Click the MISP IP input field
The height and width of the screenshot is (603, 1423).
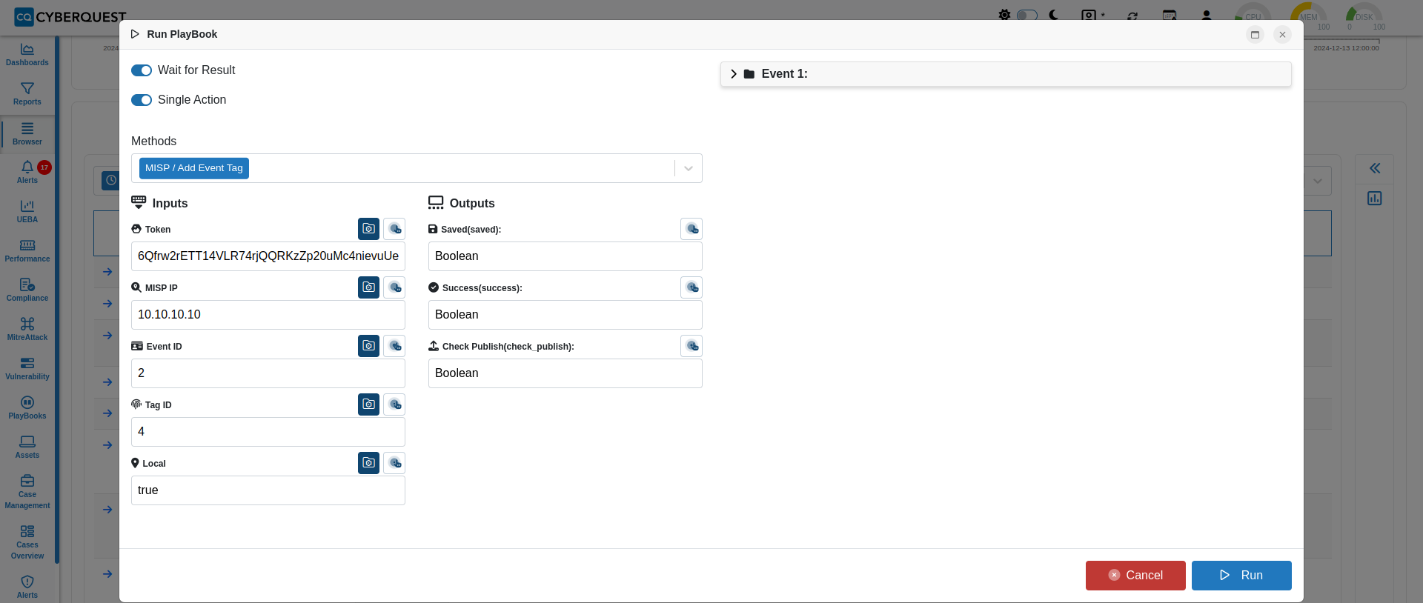(x=268, y=315)
